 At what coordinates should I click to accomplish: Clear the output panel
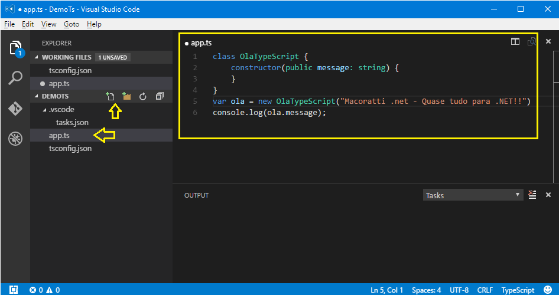tap(532, 195)
